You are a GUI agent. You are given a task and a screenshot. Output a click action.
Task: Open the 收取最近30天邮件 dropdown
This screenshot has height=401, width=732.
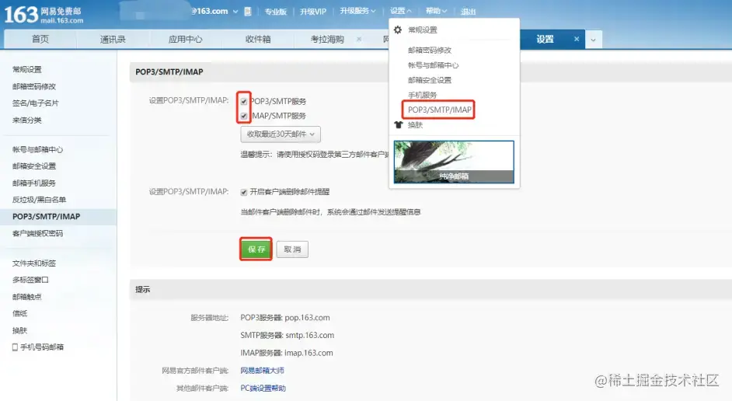click(281, 134)
